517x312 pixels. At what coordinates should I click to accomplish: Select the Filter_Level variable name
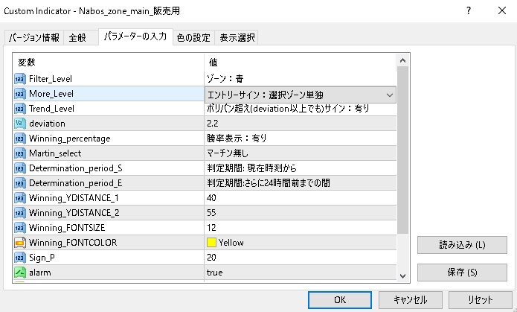(x=51, y=79)
